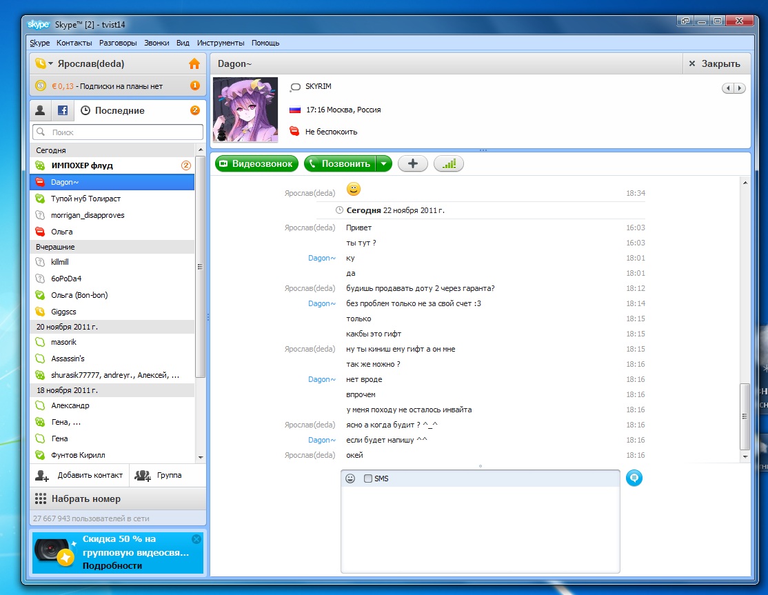The height and width of the screenshot is (595, 768).
Task: Click online status icon of Фунтов Кирилл
Action: pos(40,455)
